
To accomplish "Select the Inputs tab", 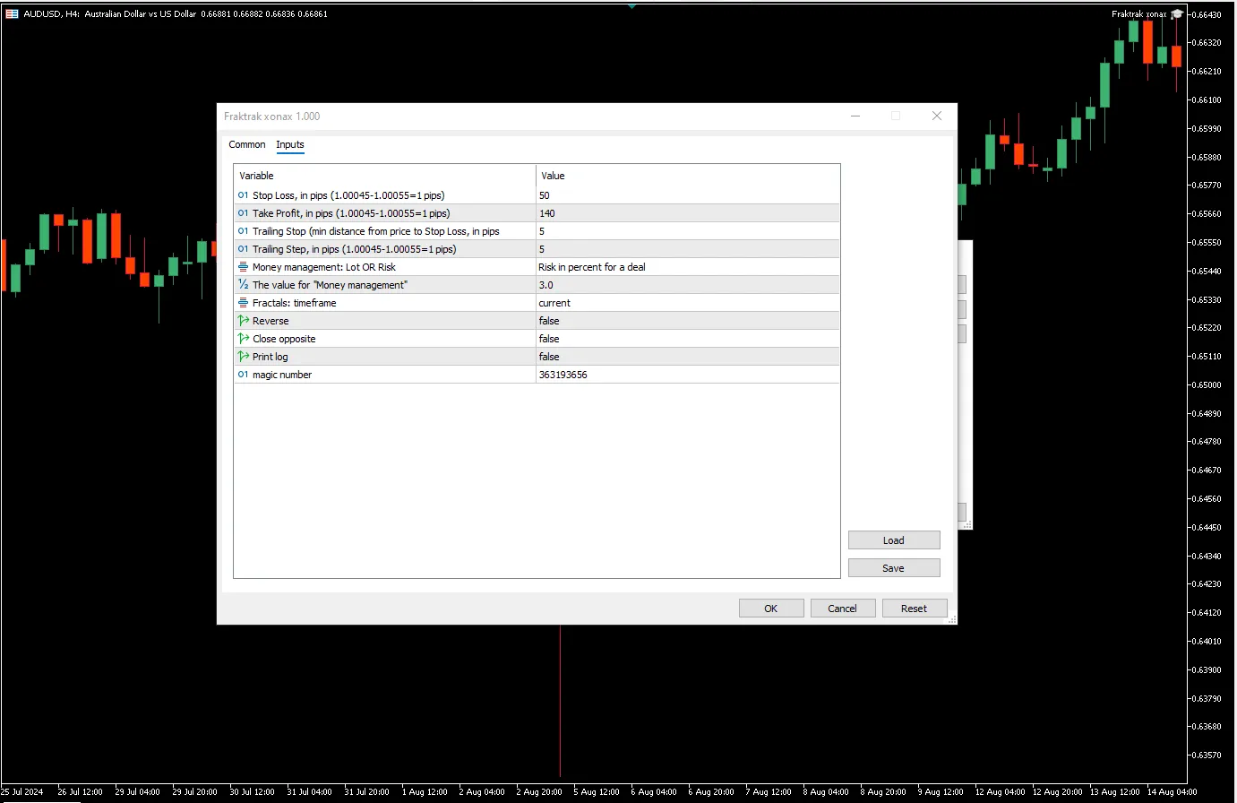I will (290, 144).
